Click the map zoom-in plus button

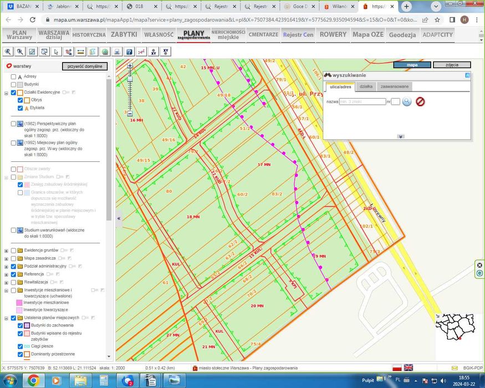(130, 65)
